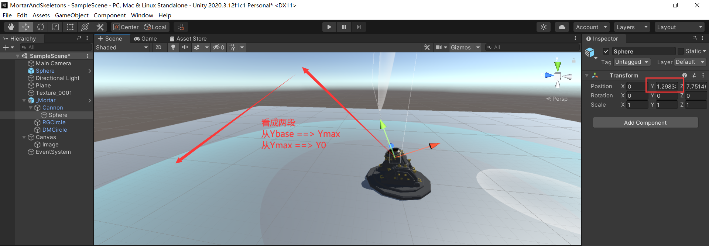Select the Rotate tool
709x246 pixels.
[x=41, y=27]
